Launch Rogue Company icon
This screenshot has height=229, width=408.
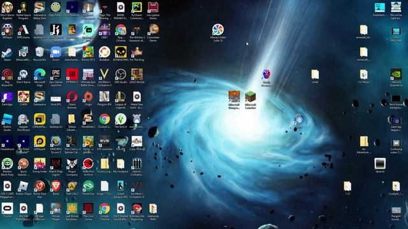click(72, 164)
